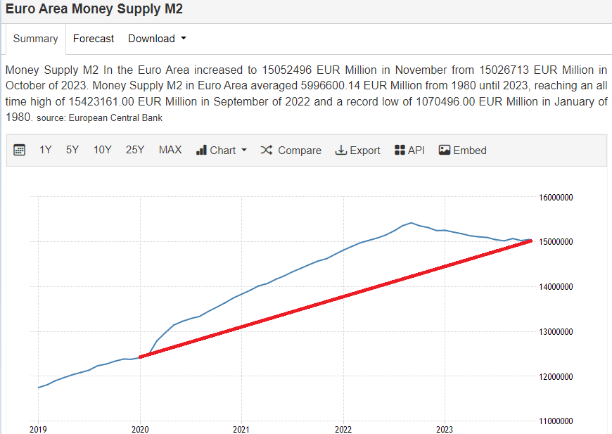Select the 10Y time range
612x434 pixels.
coord(102,150)
